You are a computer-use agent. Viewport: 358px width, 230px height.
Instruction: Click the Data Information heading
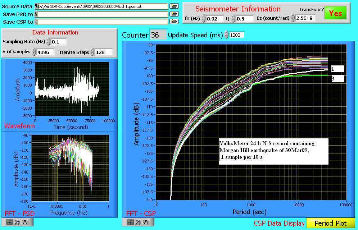[x=55, y=32]
